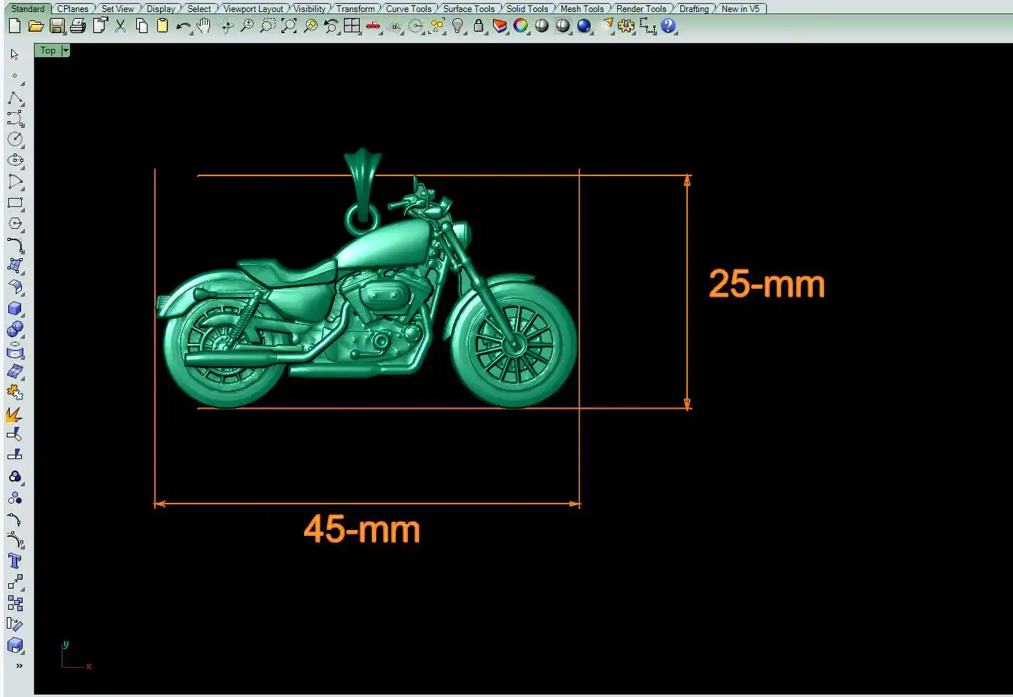This screenshot has height=697, width=1013.
Task: Expand the sidebar overflow chevrons
Action: 19,665
